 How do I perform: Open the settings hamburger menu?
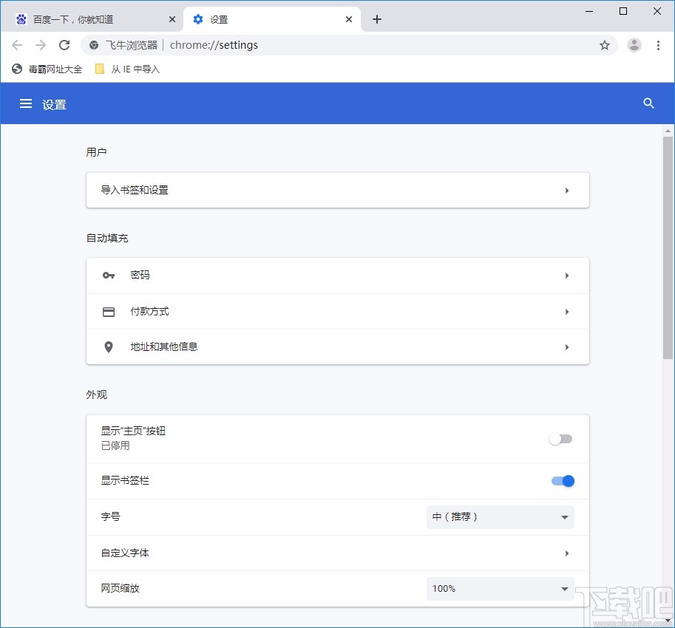(x=26, y=103)
